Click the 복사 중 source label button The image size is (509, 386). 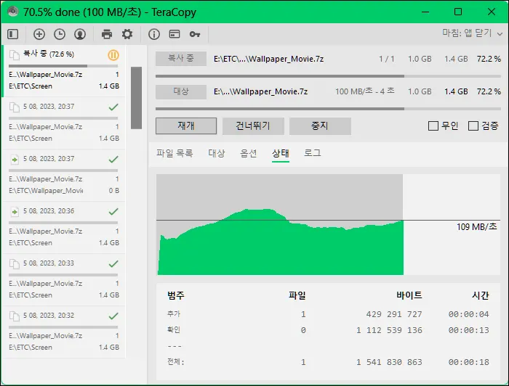pyautogui.click(x=181, y=59)
